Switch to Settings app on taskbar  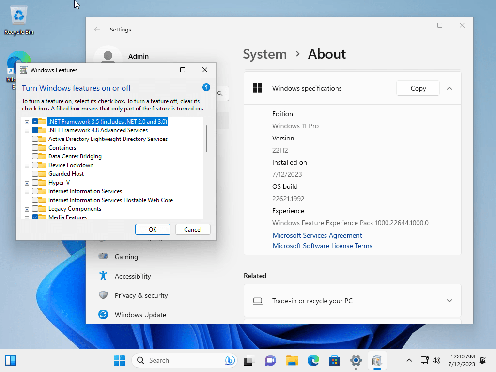(x=356, y=360)
